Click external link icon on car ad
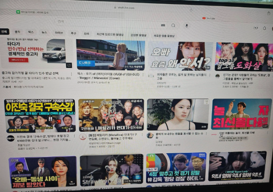The image size is (273, 192). click(x=69, y=65)
